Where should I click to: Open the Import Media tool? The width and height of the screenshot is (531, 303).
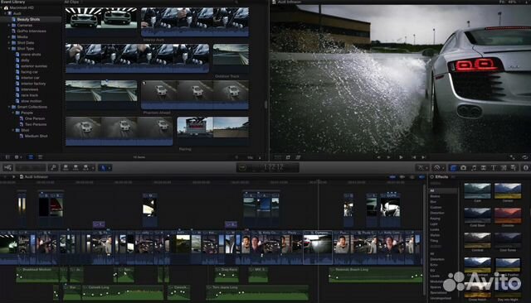(x=7, y=167)
